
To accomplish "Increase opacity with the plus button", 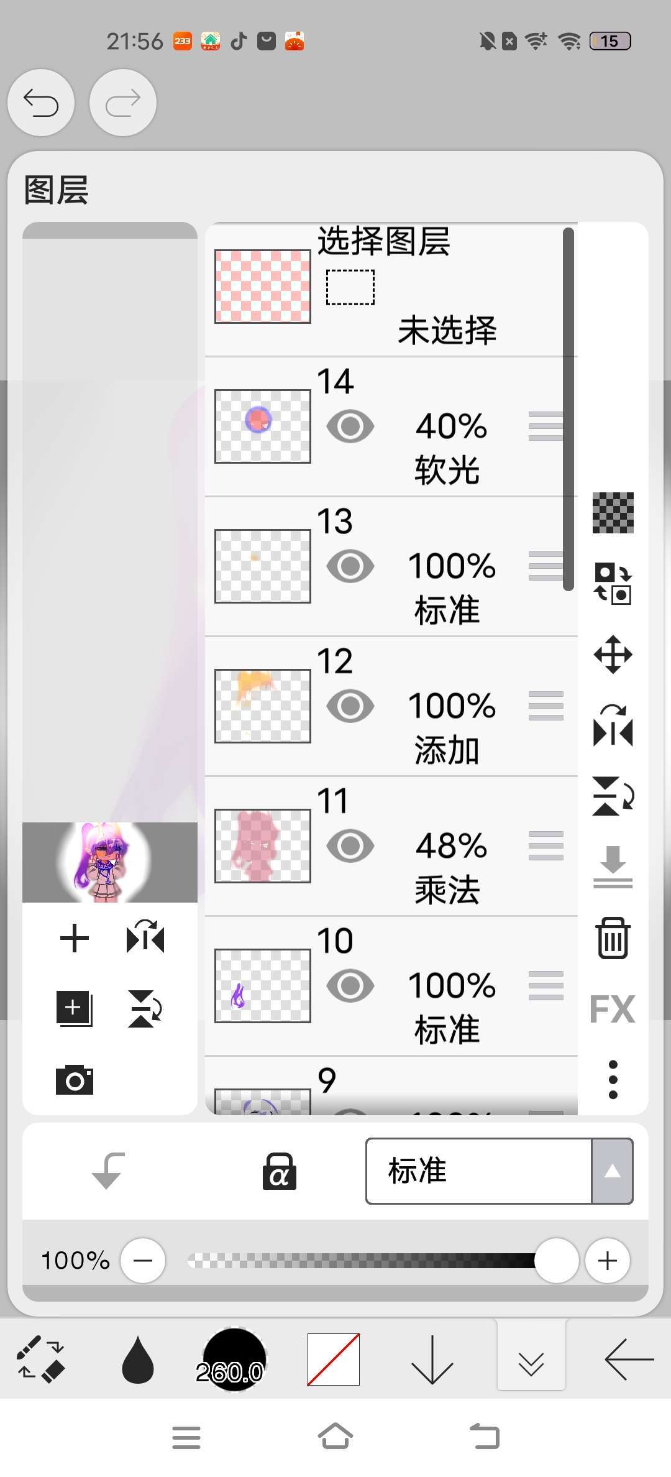I will point(607,1261).
